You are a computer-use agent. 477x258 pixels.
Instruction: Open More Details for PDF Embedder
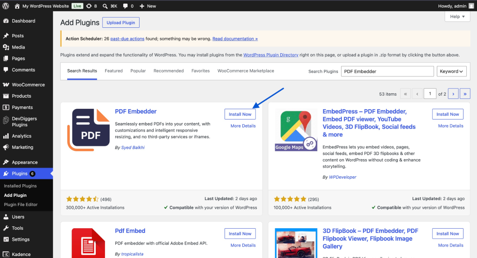[243, 126]
